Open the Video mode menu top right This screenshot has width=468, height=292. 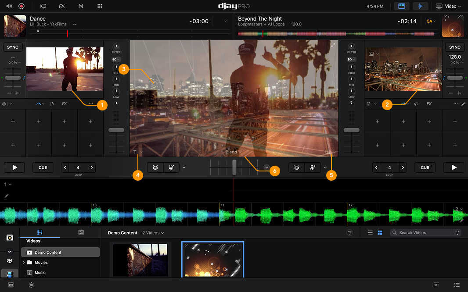[448, 6]
